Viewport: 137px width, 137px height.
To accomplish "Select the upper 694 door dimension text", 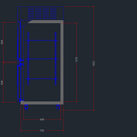I will tap(2, 42).
